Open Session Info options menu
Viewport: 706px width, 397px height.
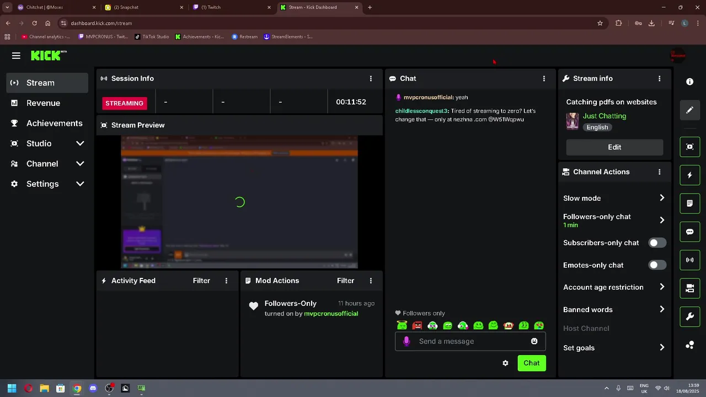click(371, 79)
